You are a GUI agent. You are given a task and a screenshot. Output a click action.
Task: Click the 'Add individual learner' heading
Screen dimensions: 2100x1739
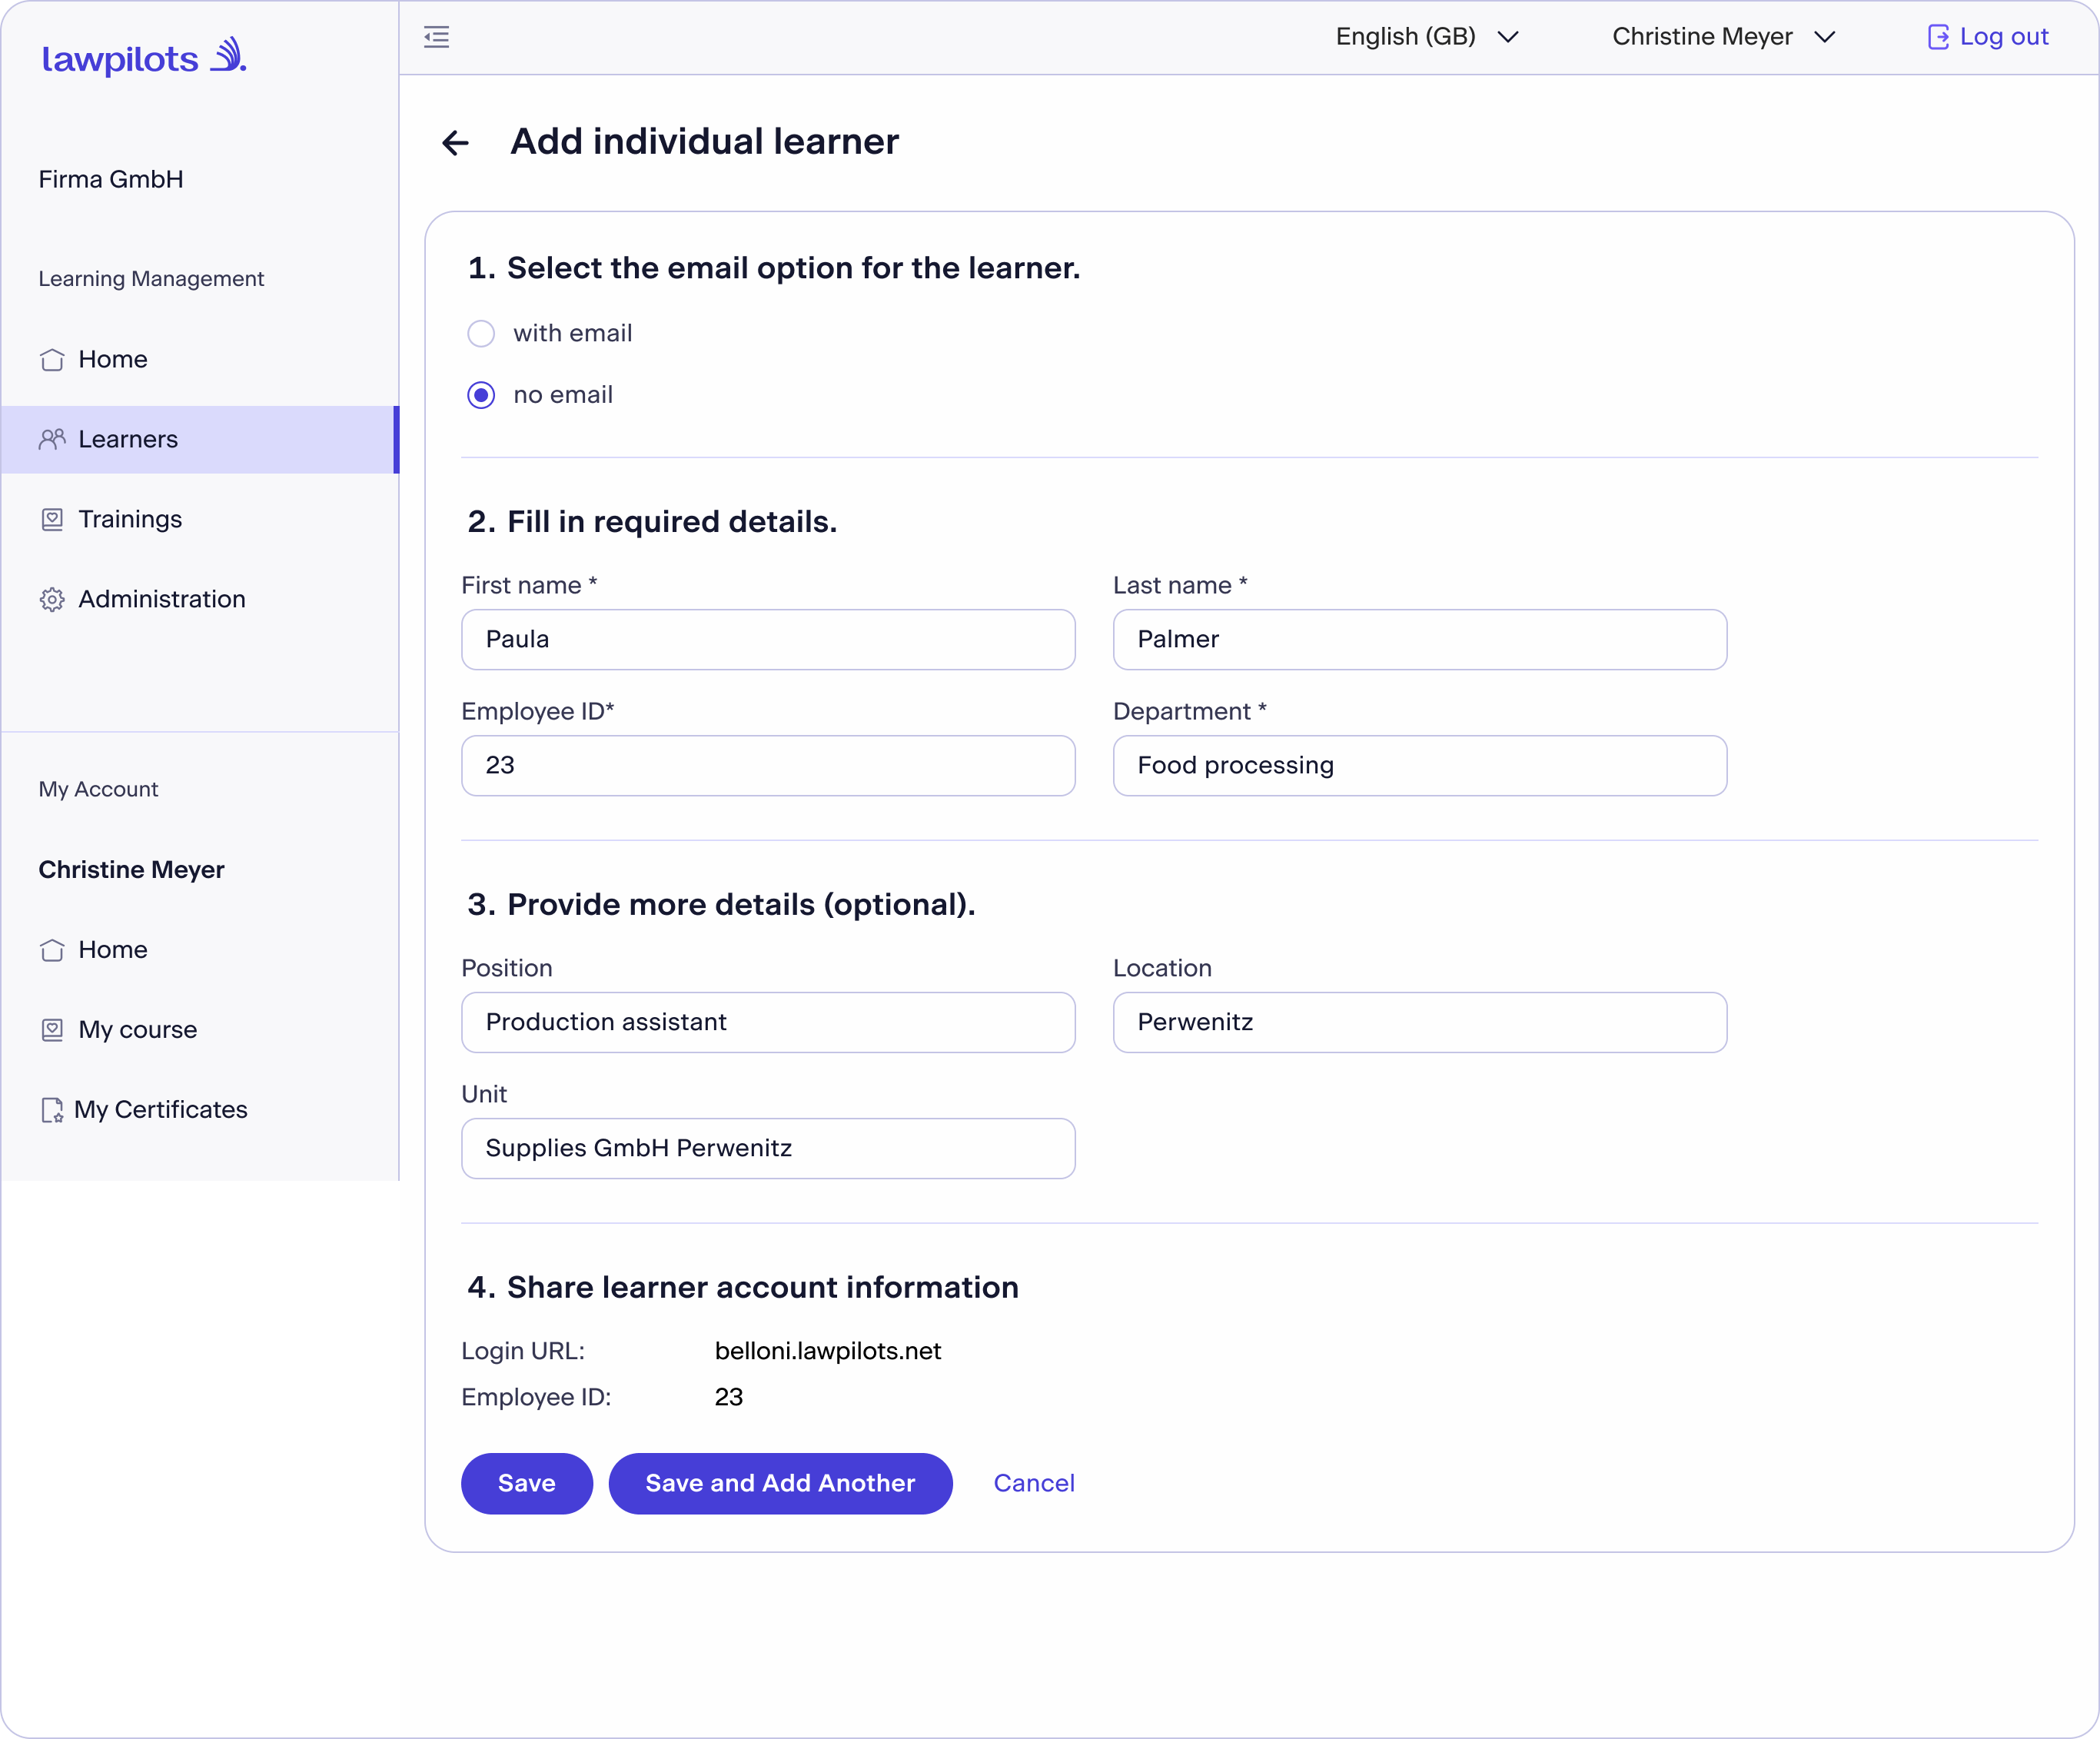coord(704,142)
